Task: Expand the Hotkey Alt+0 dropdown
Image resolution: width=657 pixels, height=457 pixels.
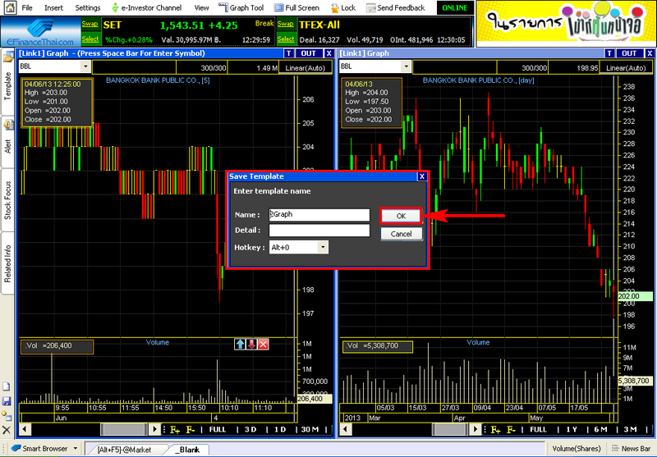Action: 323,247
